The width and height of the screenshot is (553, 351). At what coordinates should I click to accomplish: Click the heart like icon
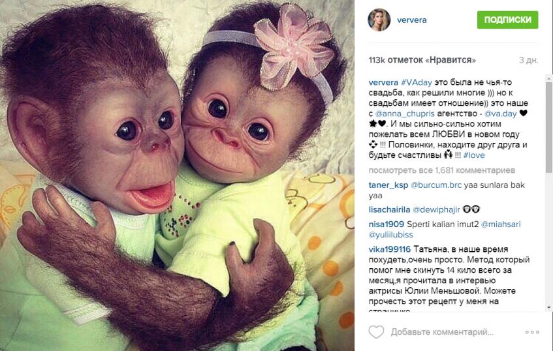376,332
